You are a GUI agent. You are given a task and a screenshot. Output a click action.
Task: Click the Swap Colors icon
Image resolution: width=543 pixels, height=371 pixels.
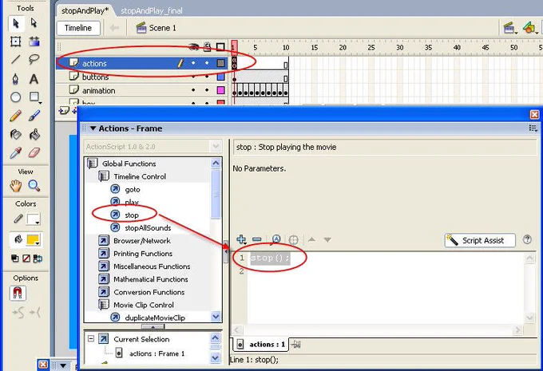[38, 259]
